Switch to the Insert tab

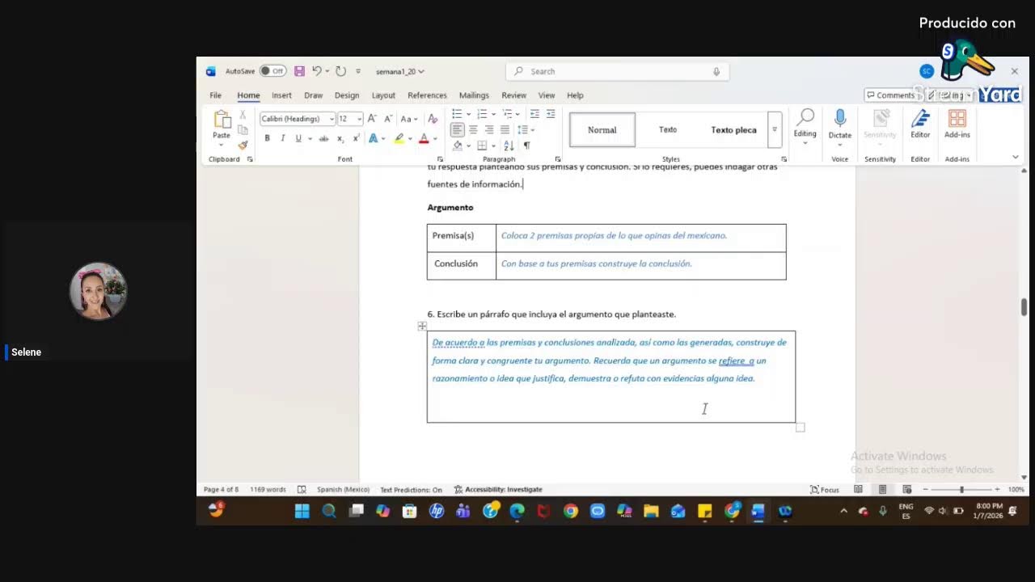(281, 95)
